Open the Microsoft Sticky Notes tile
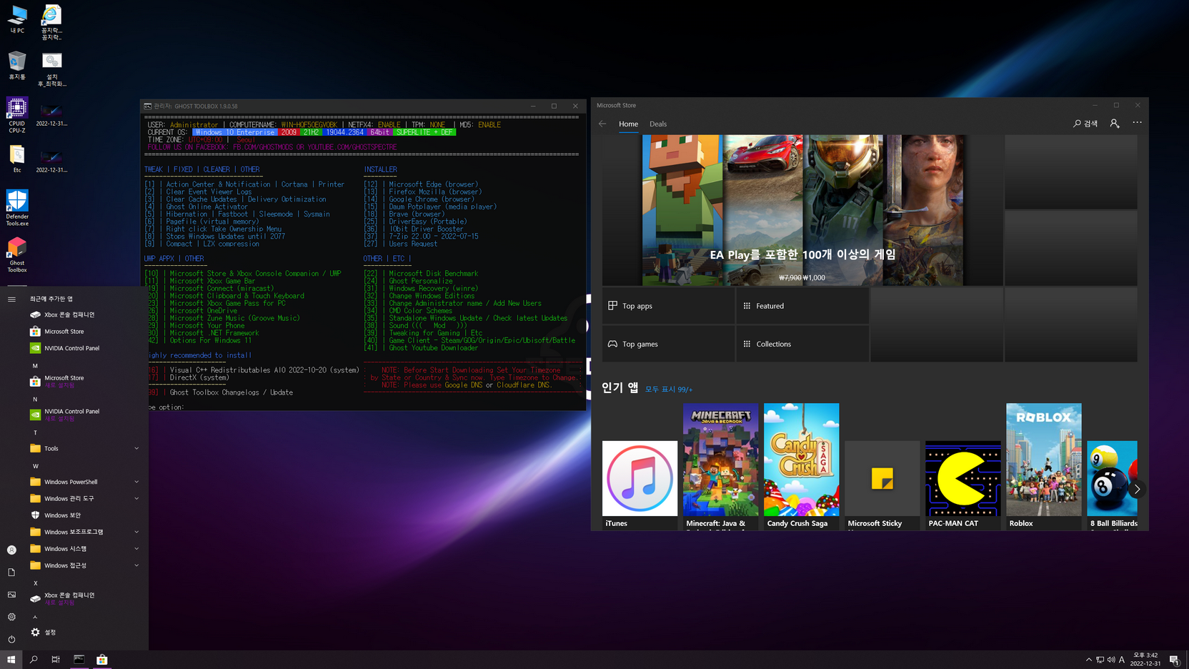Screen dimensions: 1189x669 pos(882,485)
